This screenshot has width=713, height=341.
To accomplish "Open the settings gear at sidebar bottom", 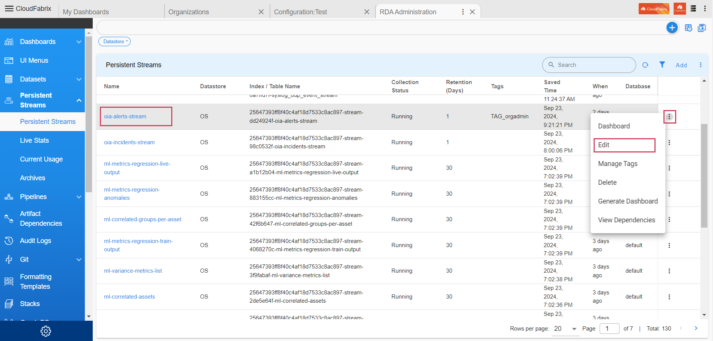I will point(45,331).
